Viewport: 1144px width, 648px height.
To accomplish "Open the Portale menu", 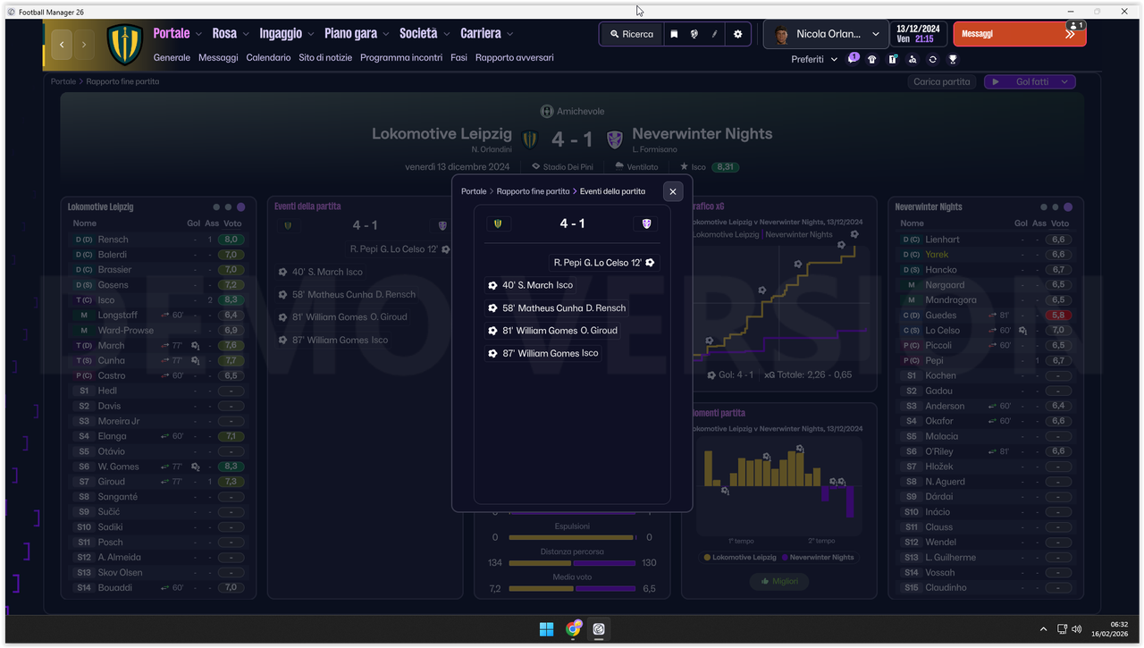I will pos(172,33).
